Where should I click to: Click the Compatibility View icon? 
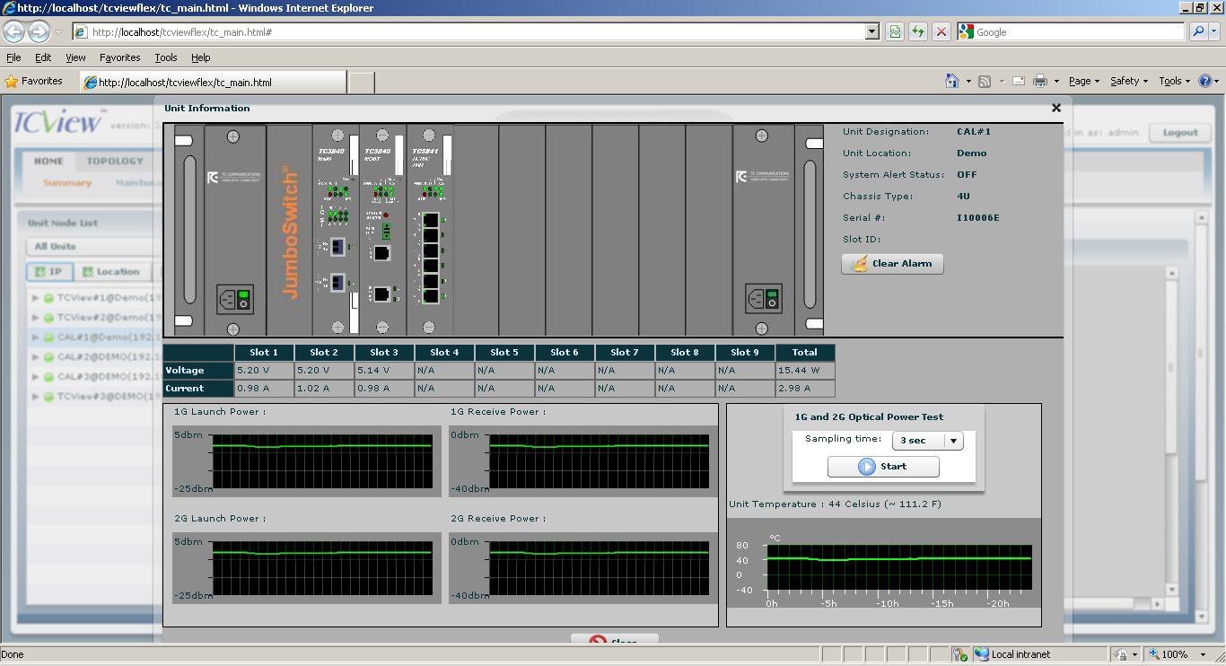coord(895,31)
